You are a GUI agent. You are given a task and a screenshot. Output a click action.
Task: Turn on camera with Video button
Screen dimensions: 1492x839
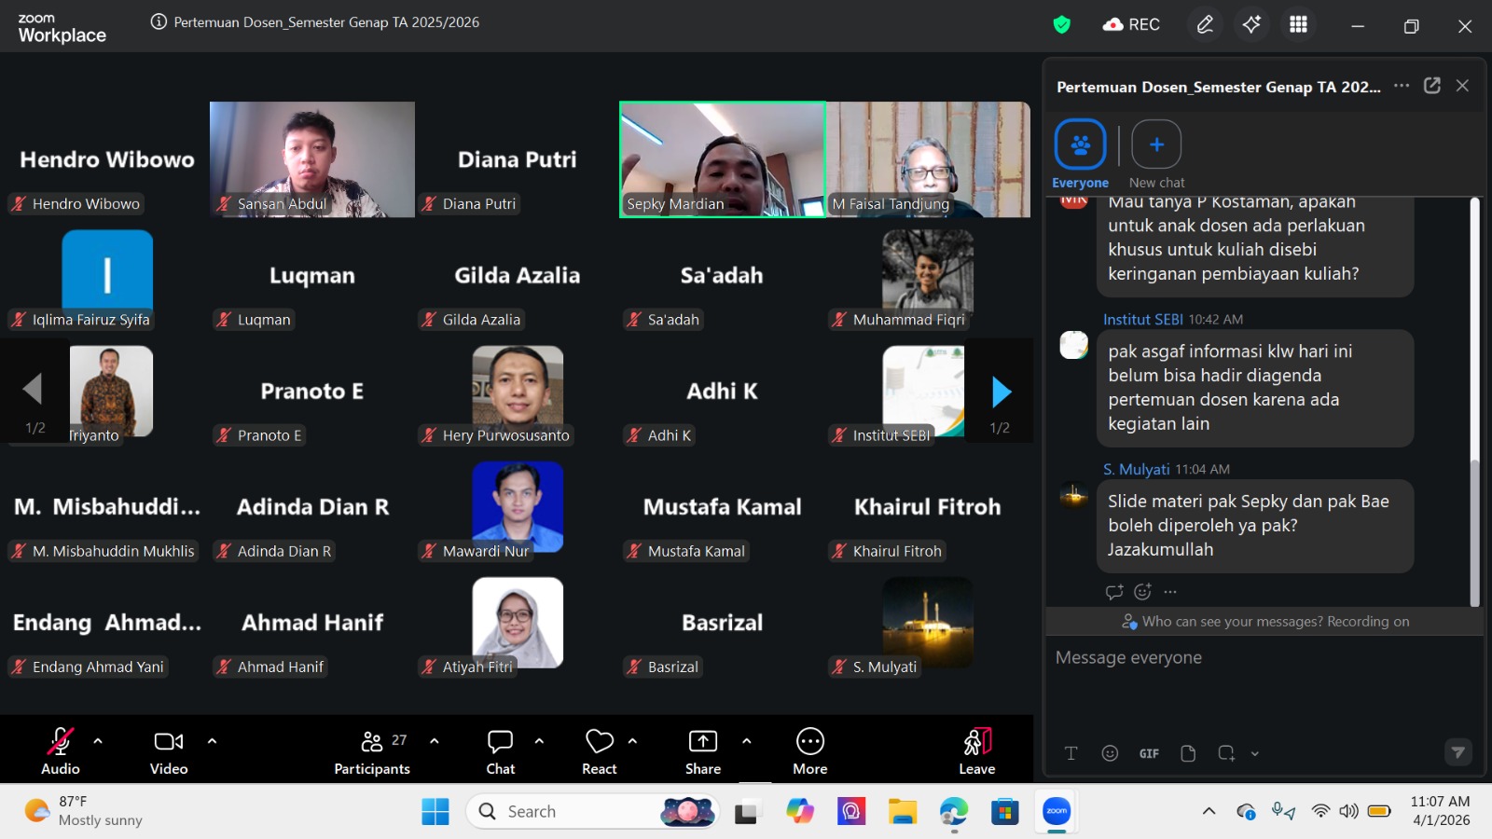(x=169, y=750)
